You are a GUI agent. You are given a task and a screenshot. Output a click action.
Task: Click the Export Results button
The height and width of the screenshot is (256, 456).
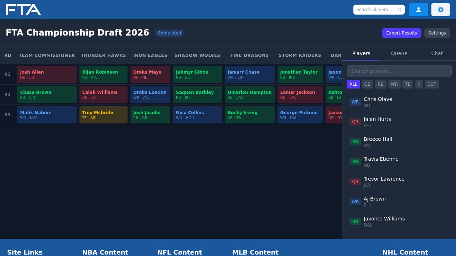(x=401, y=33)
